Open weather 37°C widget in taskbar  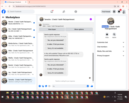click(107, 97)
